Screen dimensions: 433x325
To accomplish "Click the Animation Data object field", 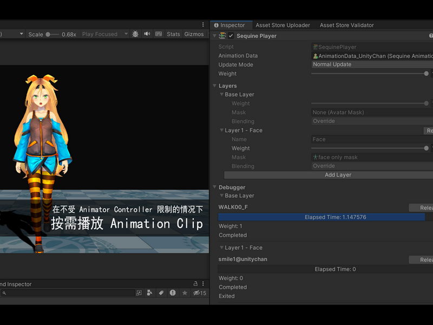I will (372, 56).
